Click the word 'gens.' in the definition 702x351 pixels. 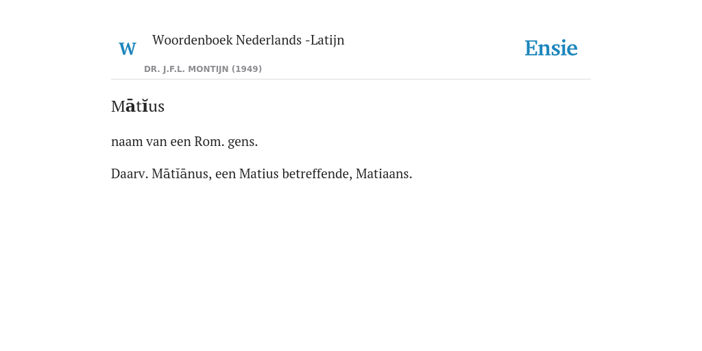click(243, 143)
